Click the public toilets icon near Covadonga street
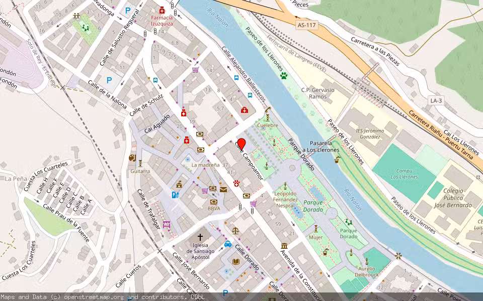This screenshot has height=301, width=483. tap(76, 16)
